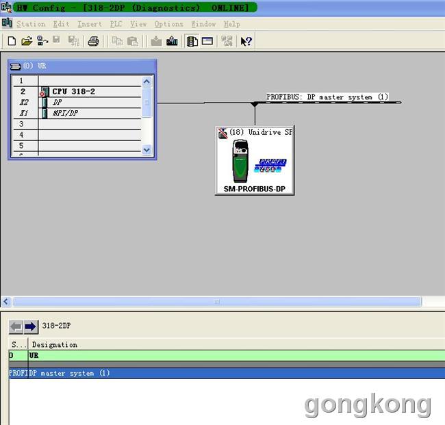
Task: Click the horizontal scrollbar left arrow
Action: point(6,301)
